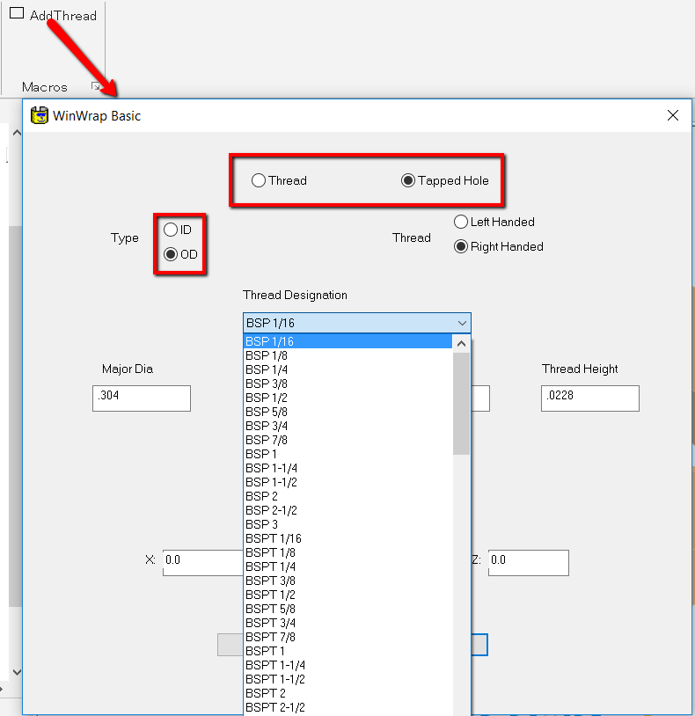Image resolution: width=695 pixels, height=716 pixels.
Task: Pick BSPT 7/8 from list
Action: point(348,638)
